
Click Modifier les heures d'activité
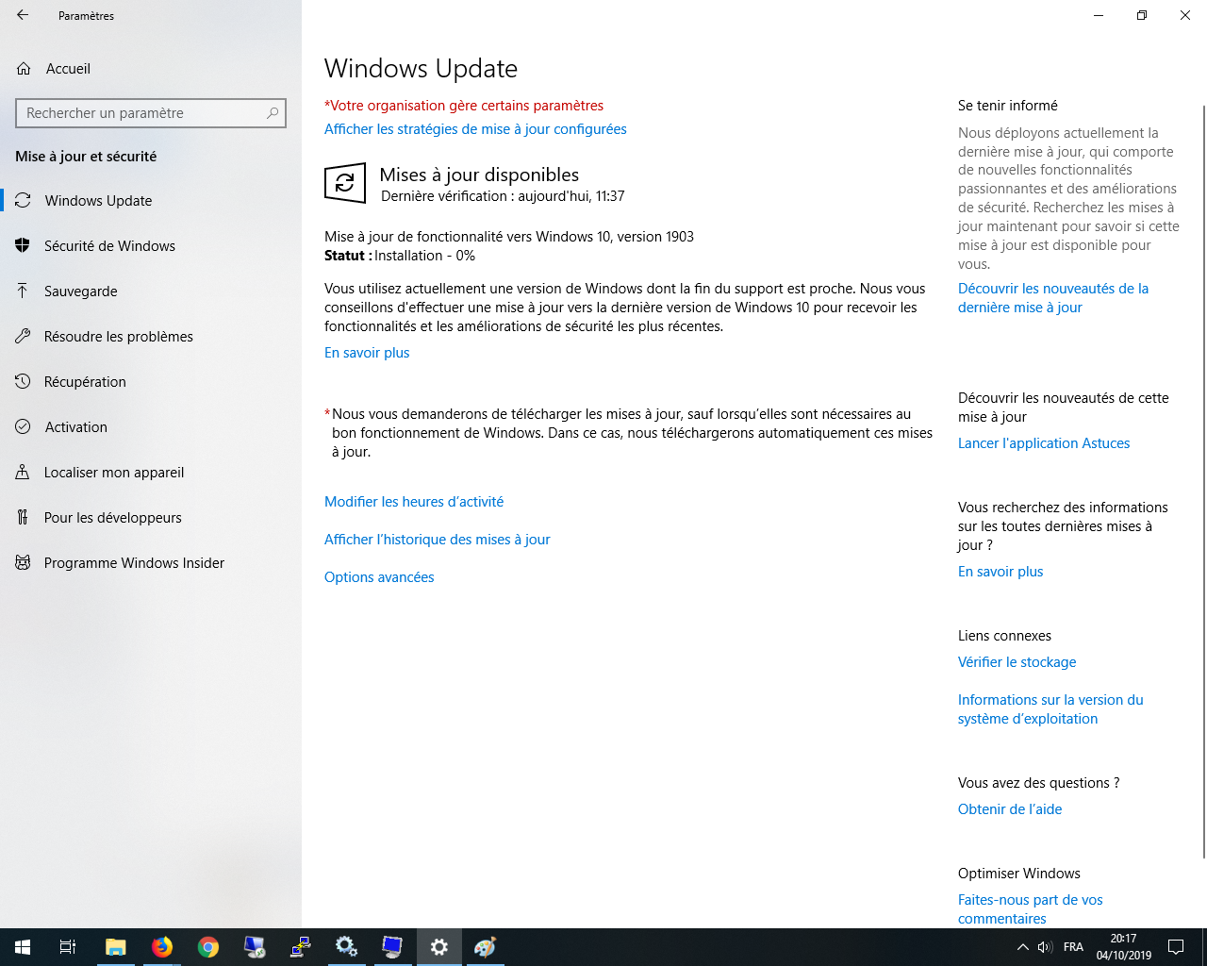click(414, 502)
